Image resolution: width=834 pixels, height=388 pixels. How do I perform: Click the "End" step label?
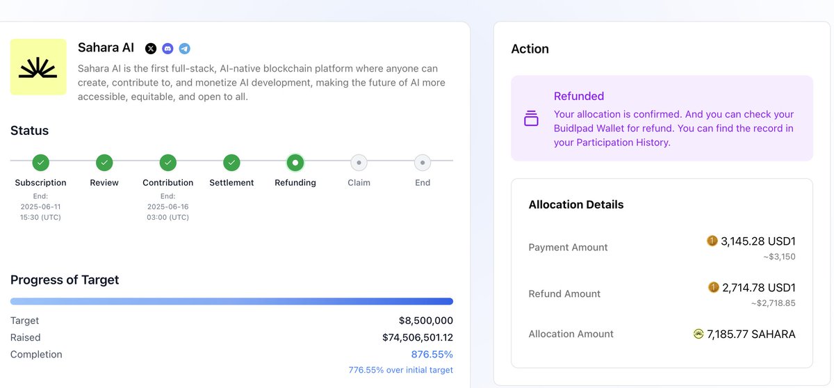pyautogui.click(x=423, y=183)
